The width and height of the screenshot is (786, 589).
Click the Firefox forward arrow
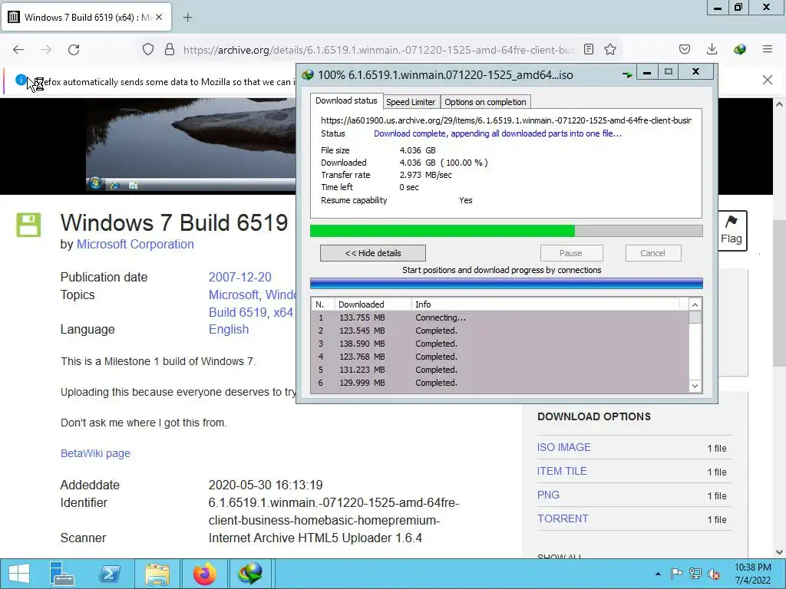(x=46, y=50)
